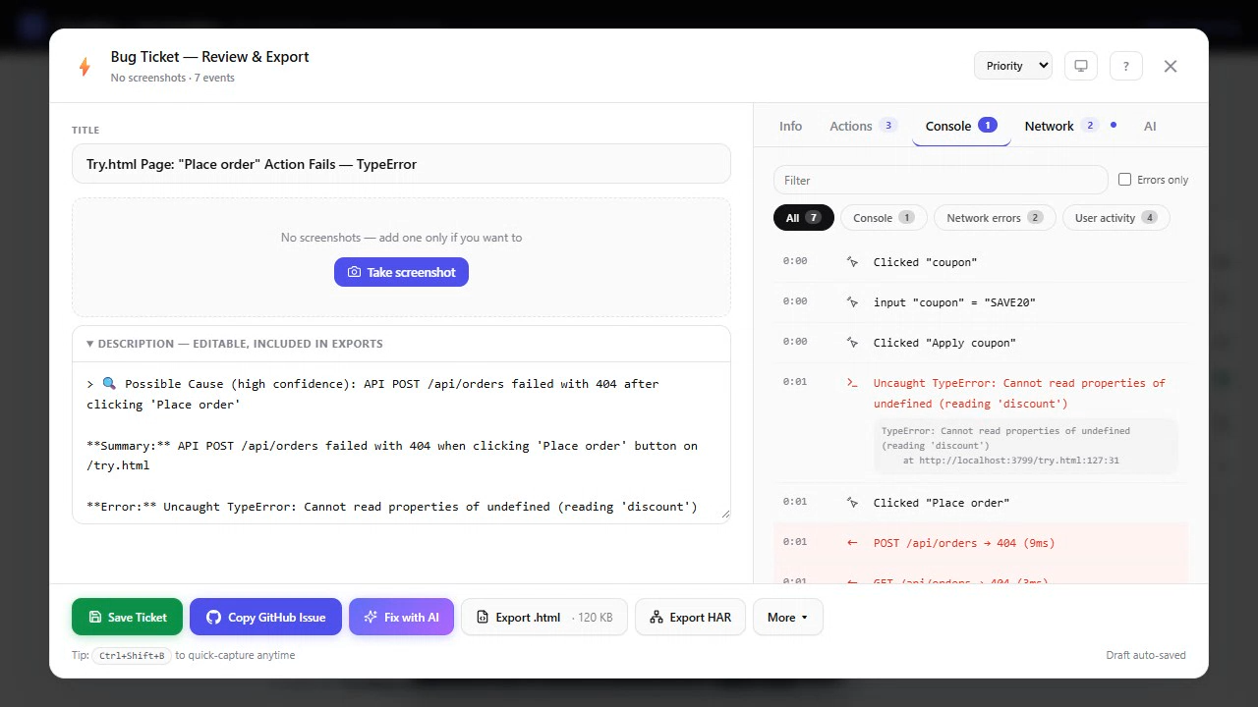Click the red arrow beside POST /api/orders

[852, 543]
